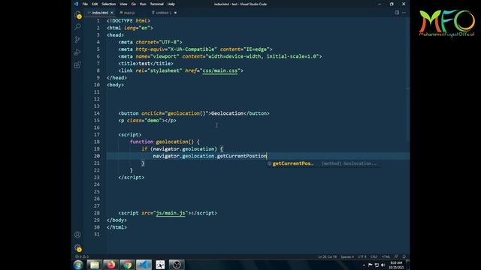The image size is (481, 270).
Task: Change the HTML language mode
Action: click(386, 256)
